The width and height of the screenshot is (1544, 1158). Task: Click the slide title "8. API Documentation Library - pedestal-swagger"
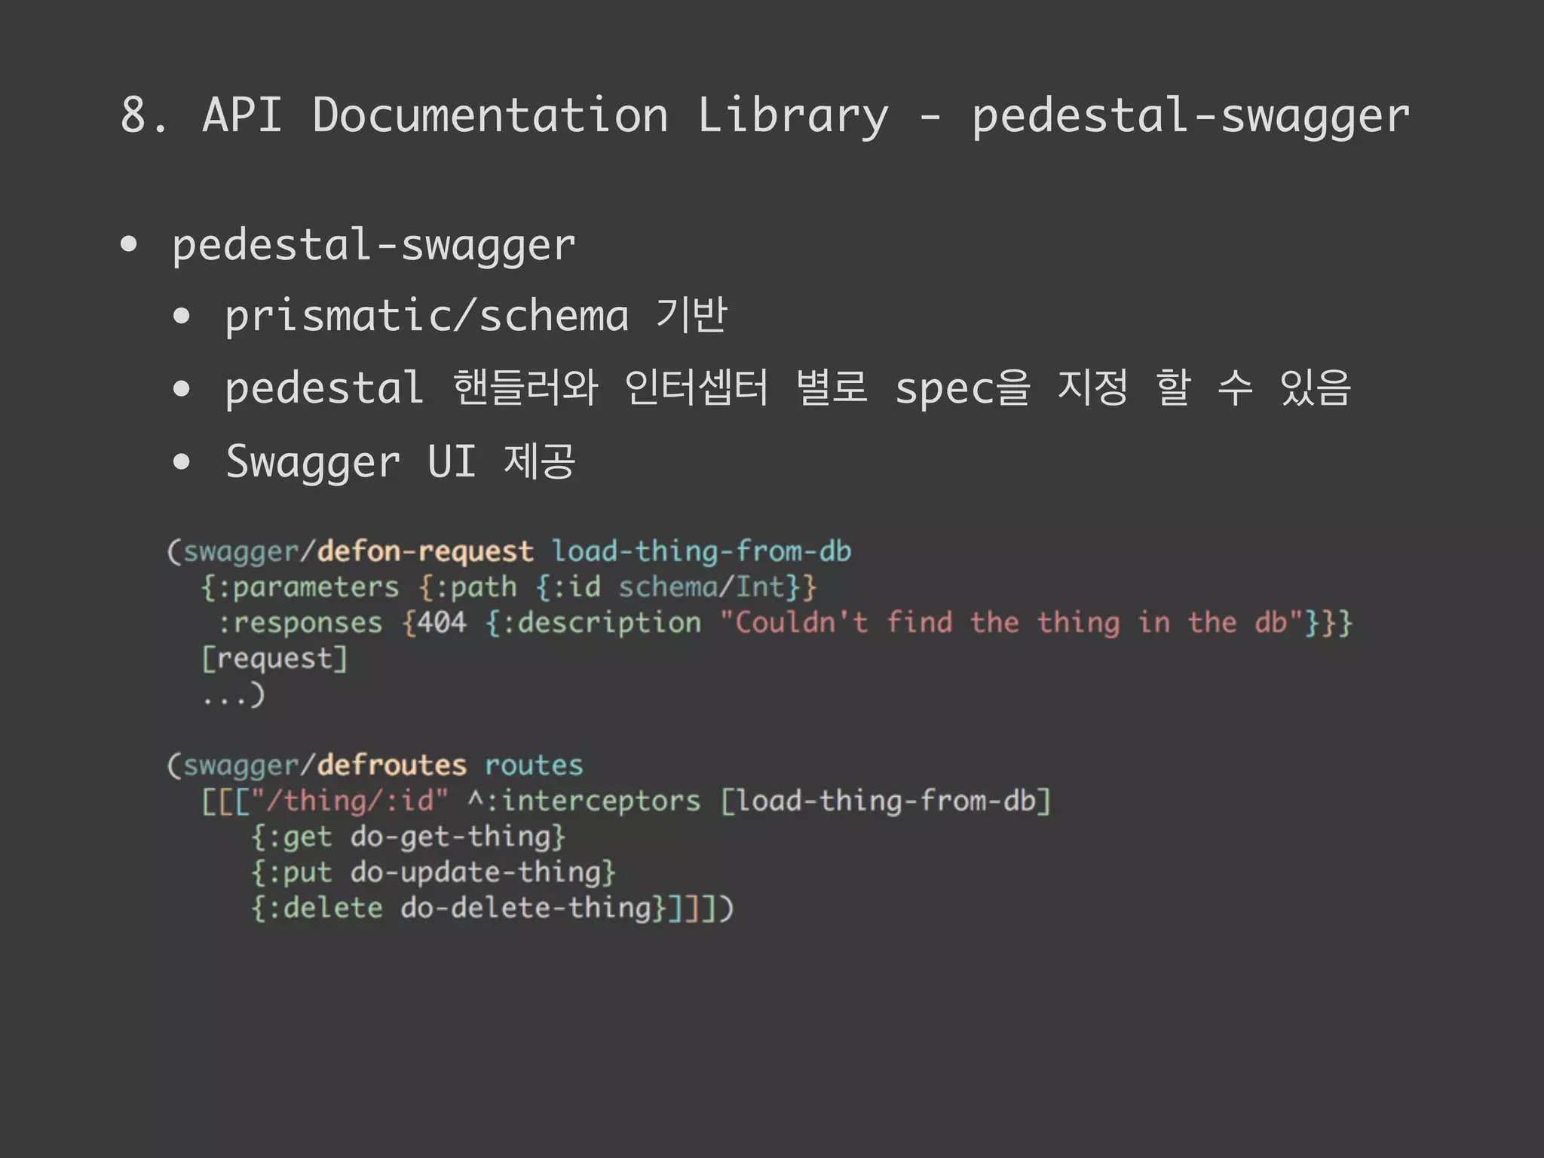(764, 116)
